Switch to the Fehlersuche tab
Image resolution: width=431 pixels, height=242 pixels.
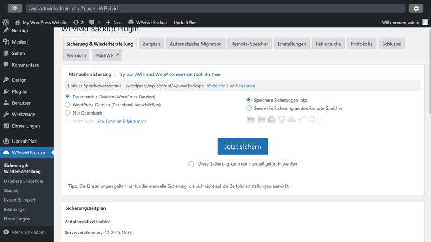point(329,44)
